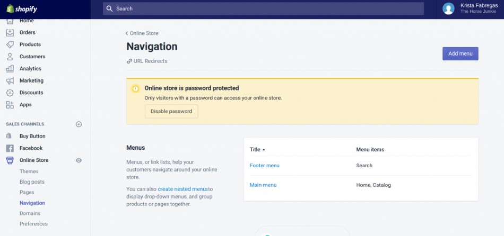Sort menus by Title column arrow

click(264, 150)
